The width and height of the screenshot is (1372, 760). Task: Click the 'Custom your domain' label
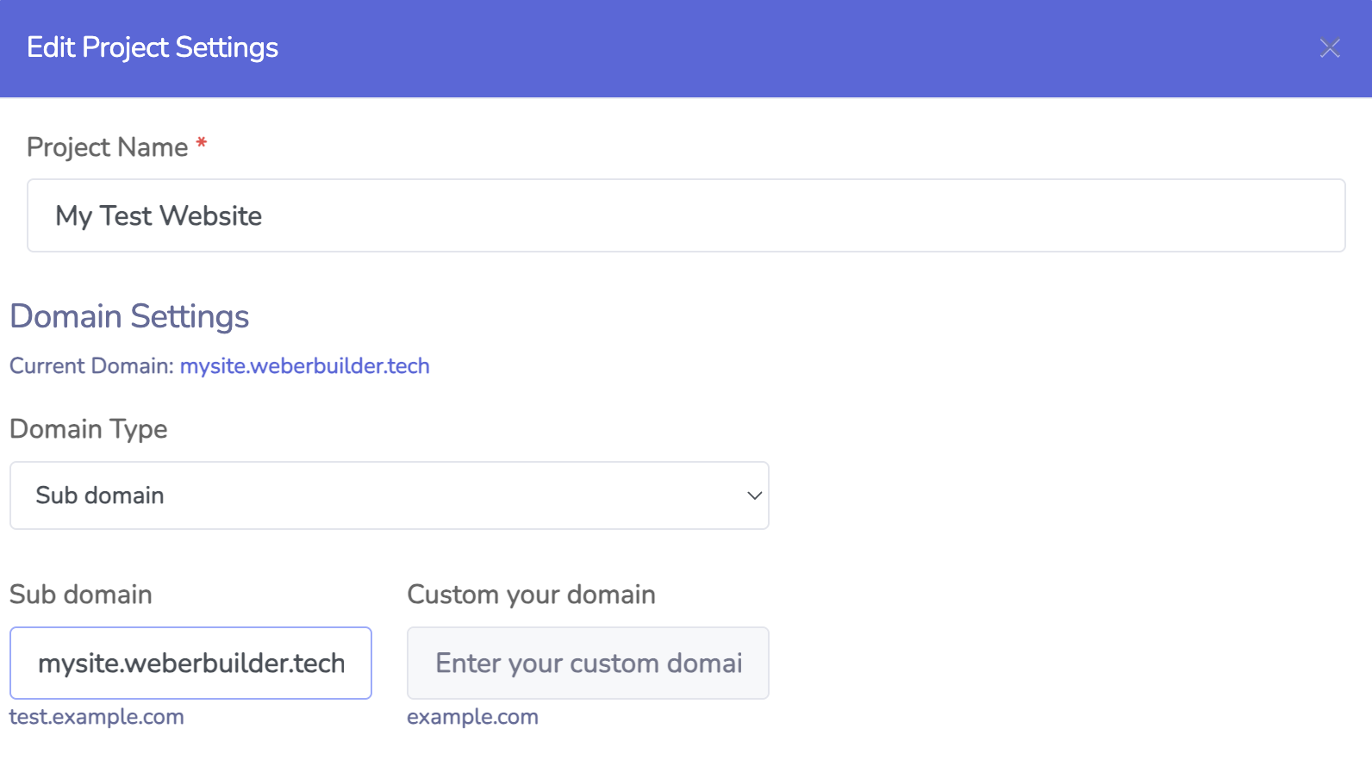(531, 595)
